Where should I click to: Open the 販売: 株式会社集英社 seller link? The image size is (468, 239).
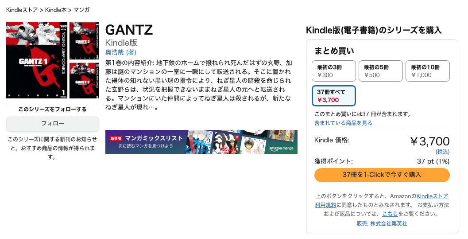pyautogui.click(x=382, y=223)
